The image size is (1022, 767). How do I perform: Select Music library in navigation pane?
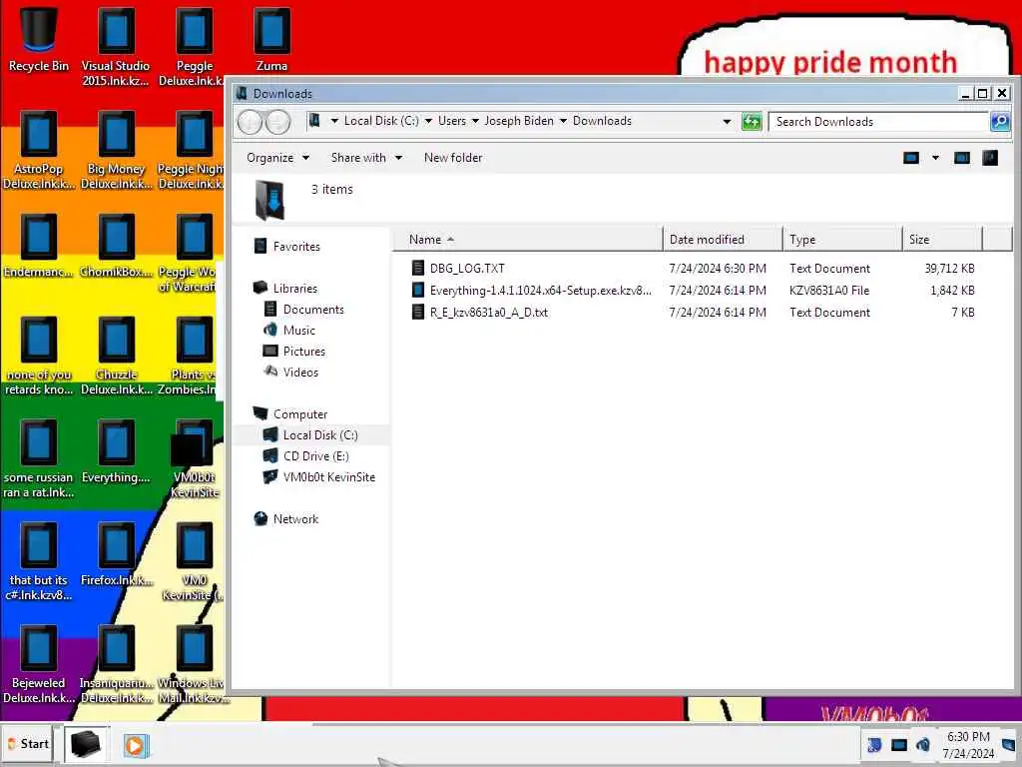(x=289, y=330)
